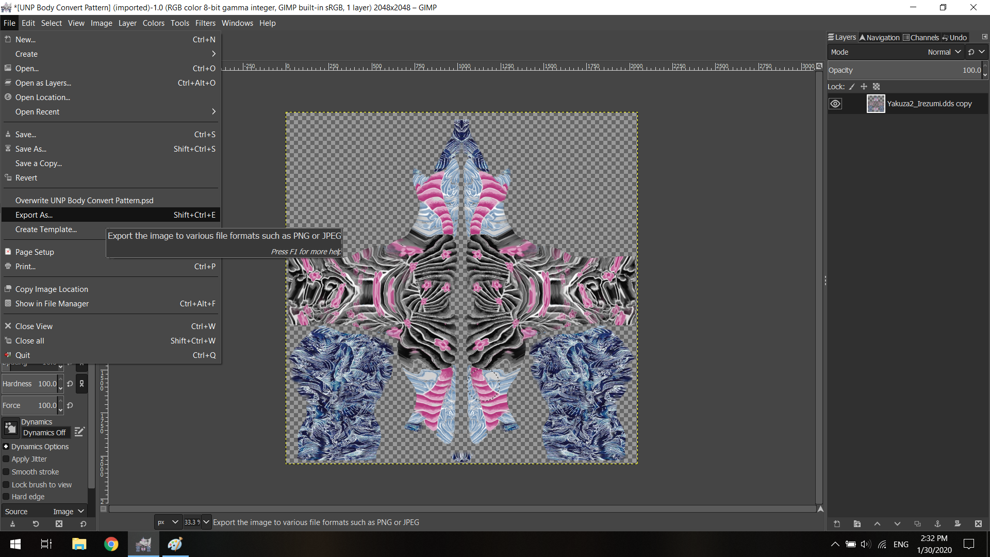990x557 pixels.
Task: Expand Dynamics Options section
Action: point(6,447)
